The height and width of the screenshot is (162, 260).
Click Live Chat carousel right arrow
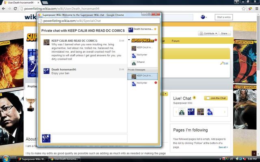[x=225, y=112]
